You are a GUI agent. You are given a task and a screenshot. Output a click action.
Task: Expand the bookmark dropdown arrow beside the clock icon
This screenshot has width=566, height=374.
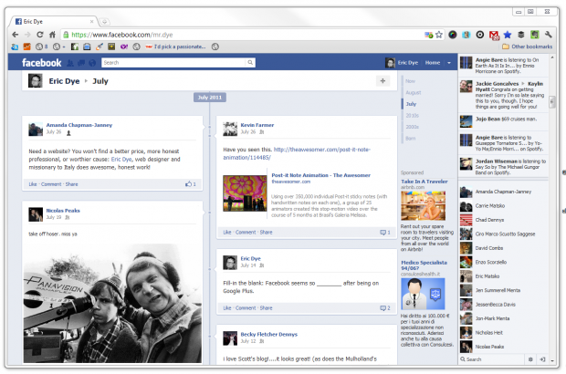coord(64,47)
